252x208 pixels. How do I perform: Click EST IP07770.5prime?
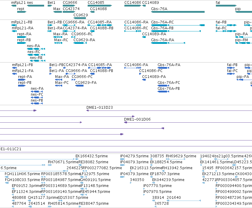(157, 186)
